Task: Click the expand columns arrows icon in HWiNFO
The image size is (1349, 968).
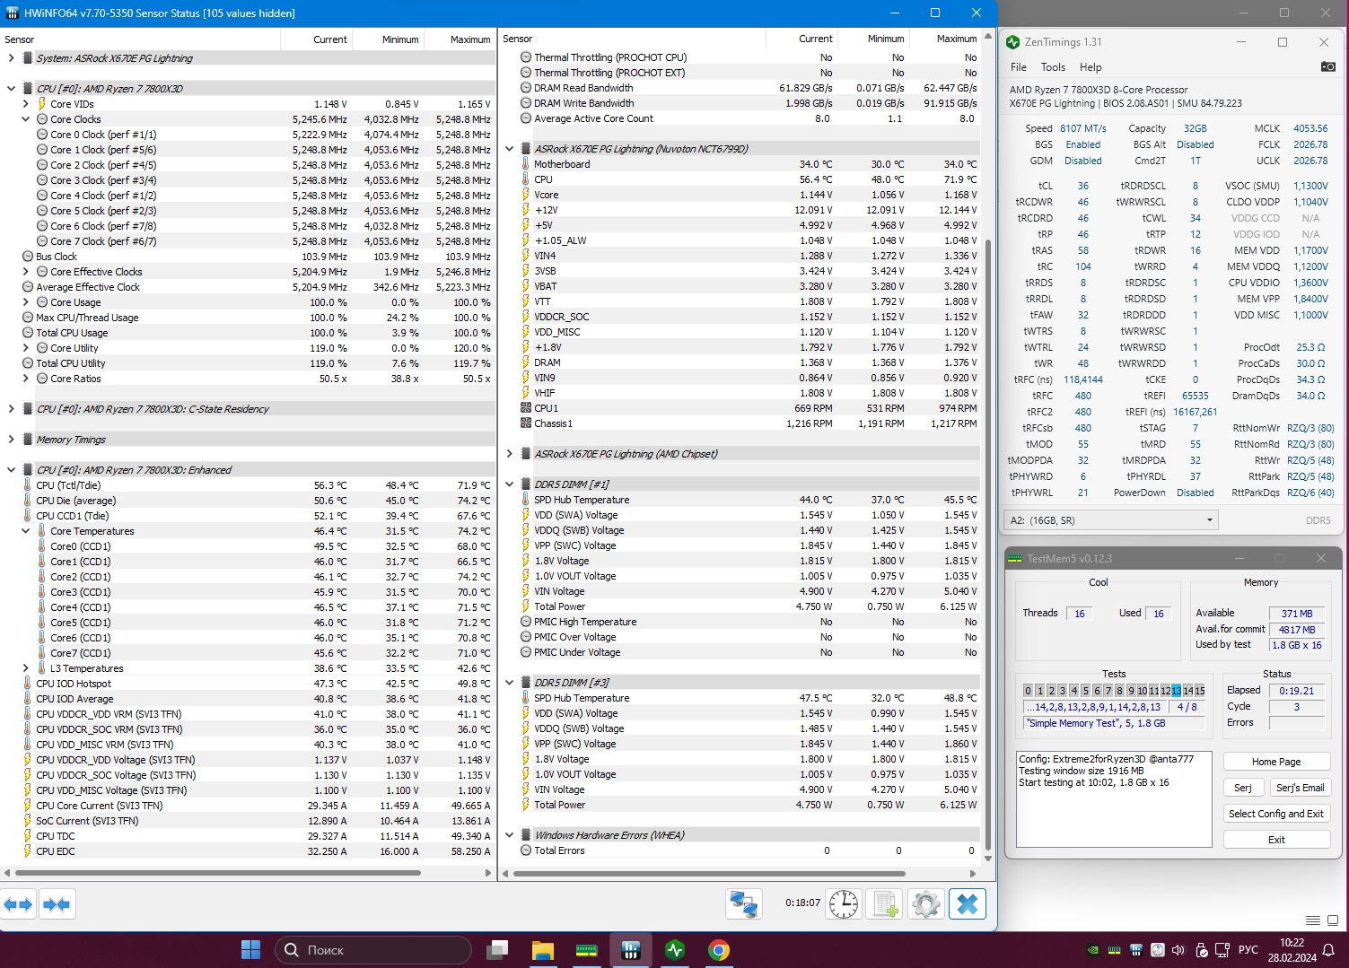Action: [x=18, y=904]
